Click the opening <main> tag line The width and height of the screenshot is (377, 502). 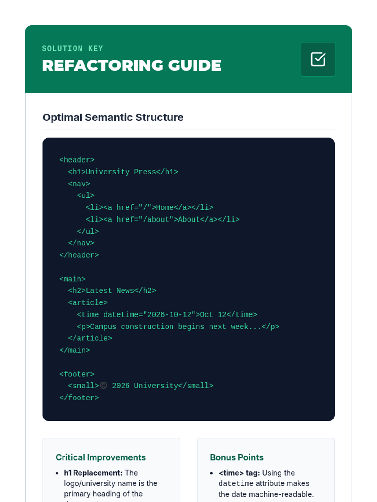coord(72,279)
